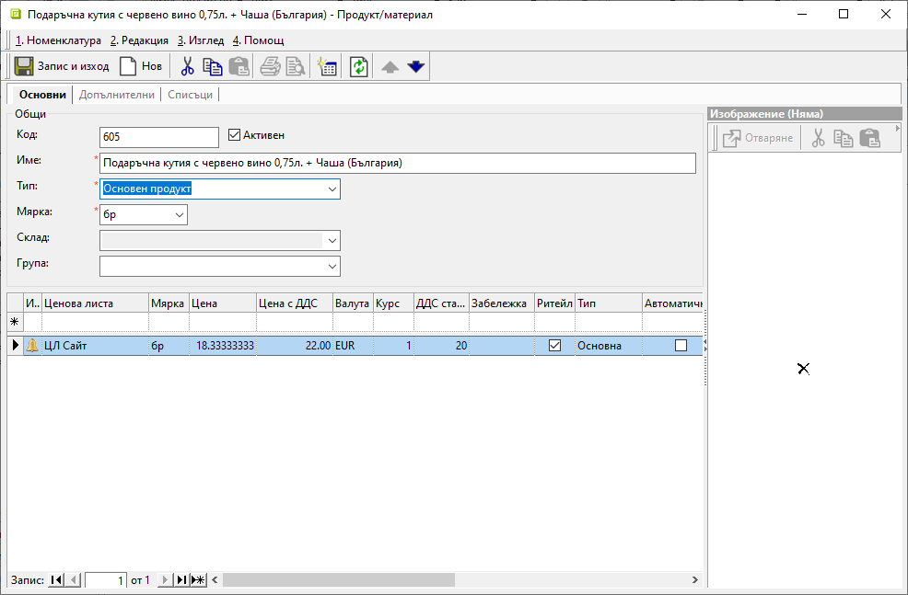Open the Номенклатура menu
908x595 pixels.
pos(58,40)
